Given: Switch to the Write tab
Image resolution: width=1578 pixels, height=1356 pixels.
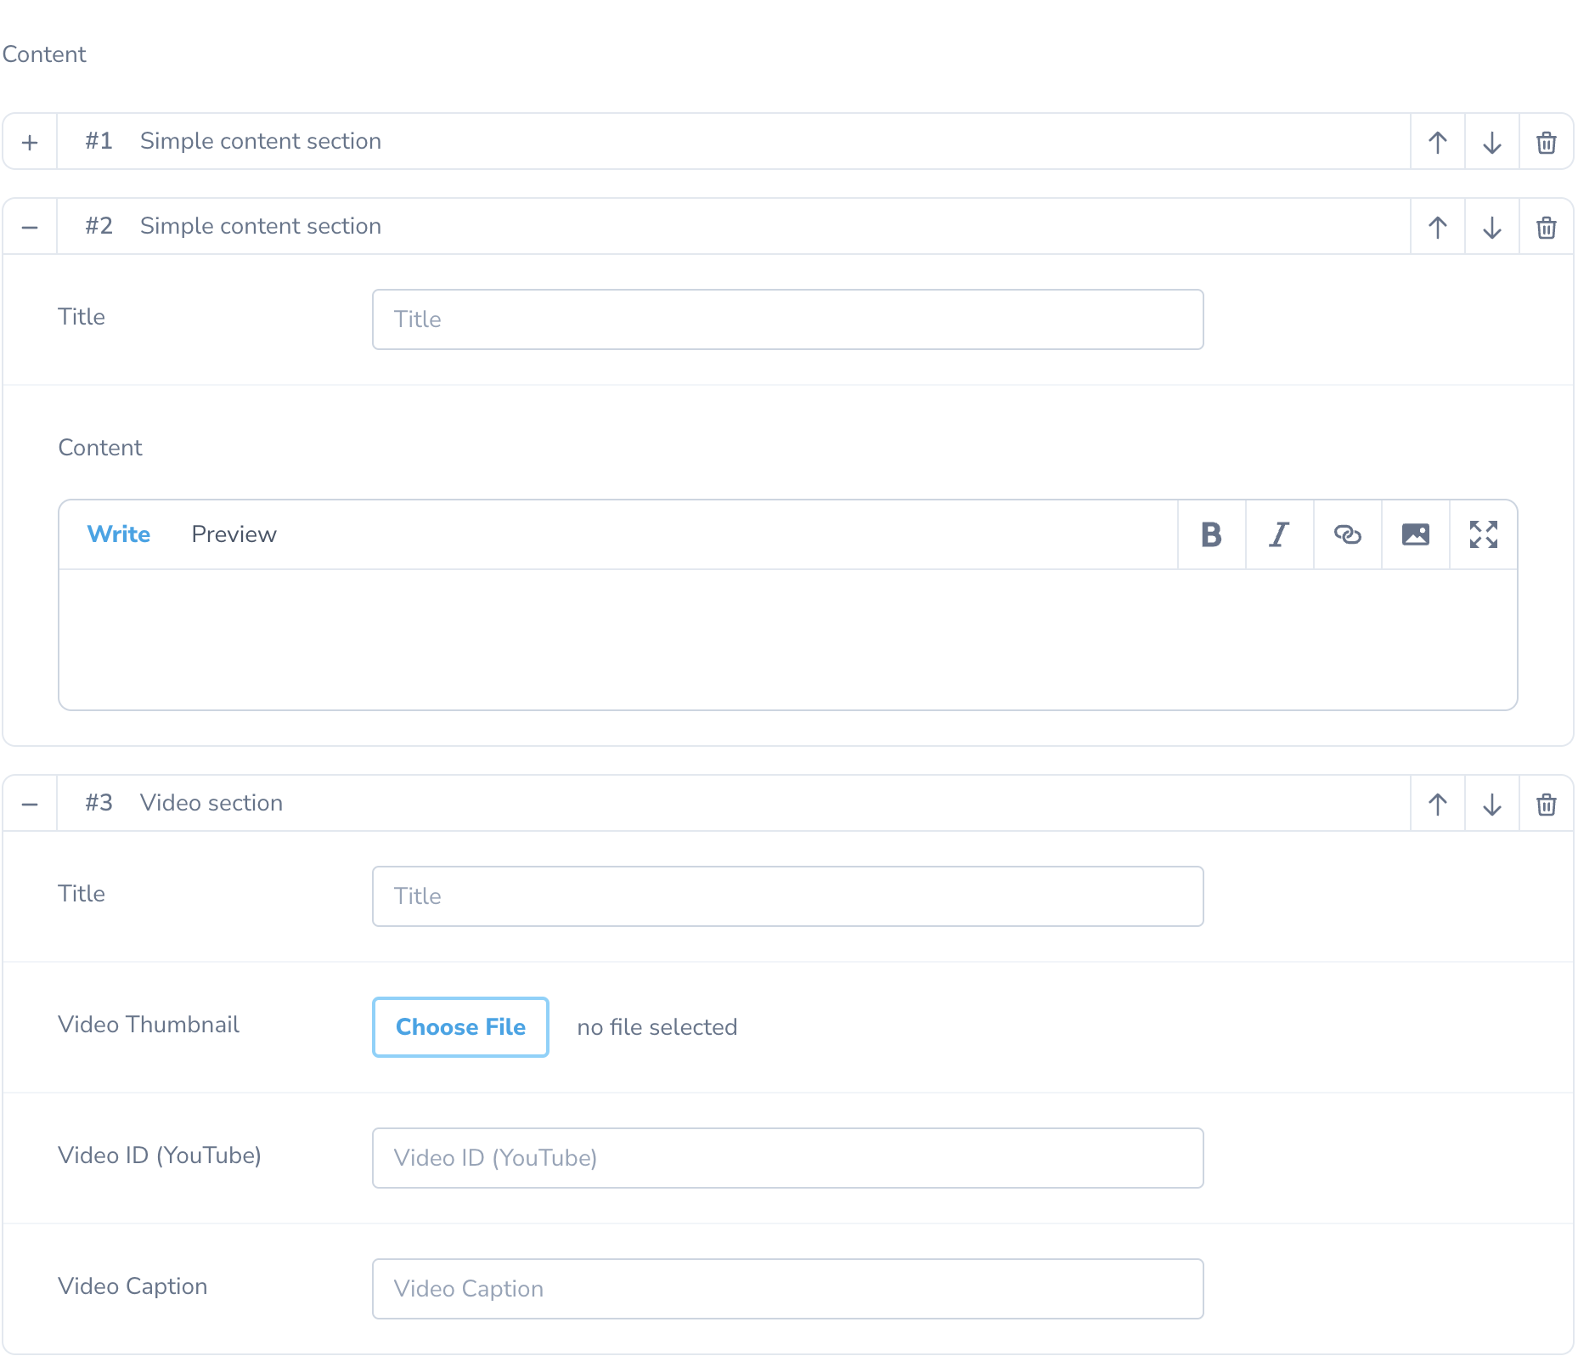Looking at the screenshot, I should tap(119, 534).
